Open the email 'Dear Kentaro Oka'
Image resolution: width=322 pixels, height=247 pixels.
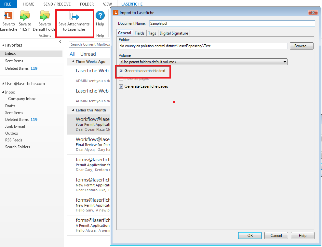pyautogui.click(x=88, y=185)
